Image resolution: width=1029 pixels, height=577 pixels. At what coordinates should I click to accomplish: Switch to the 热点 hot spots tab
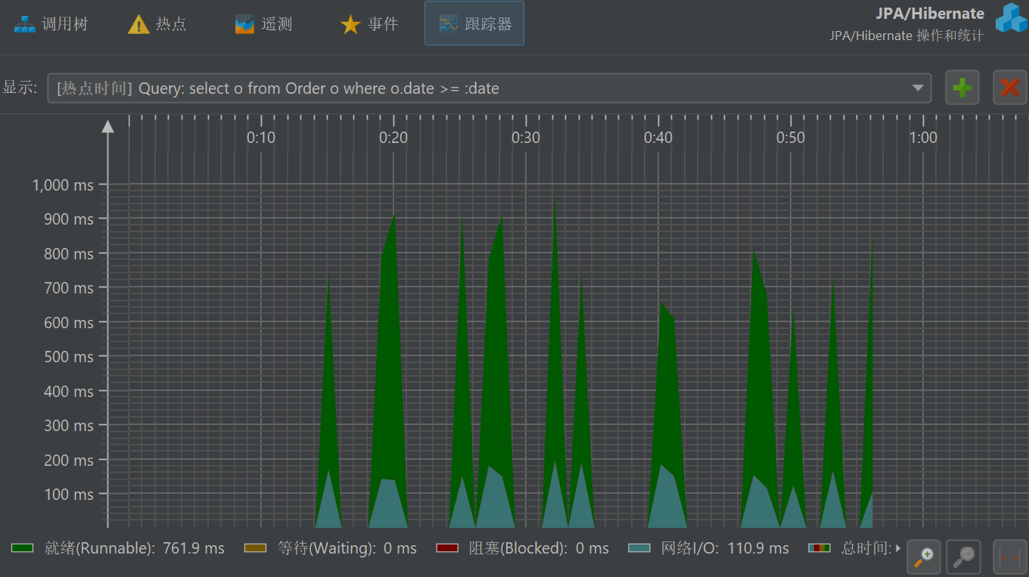pyautogui.click(x=157, y=24)
